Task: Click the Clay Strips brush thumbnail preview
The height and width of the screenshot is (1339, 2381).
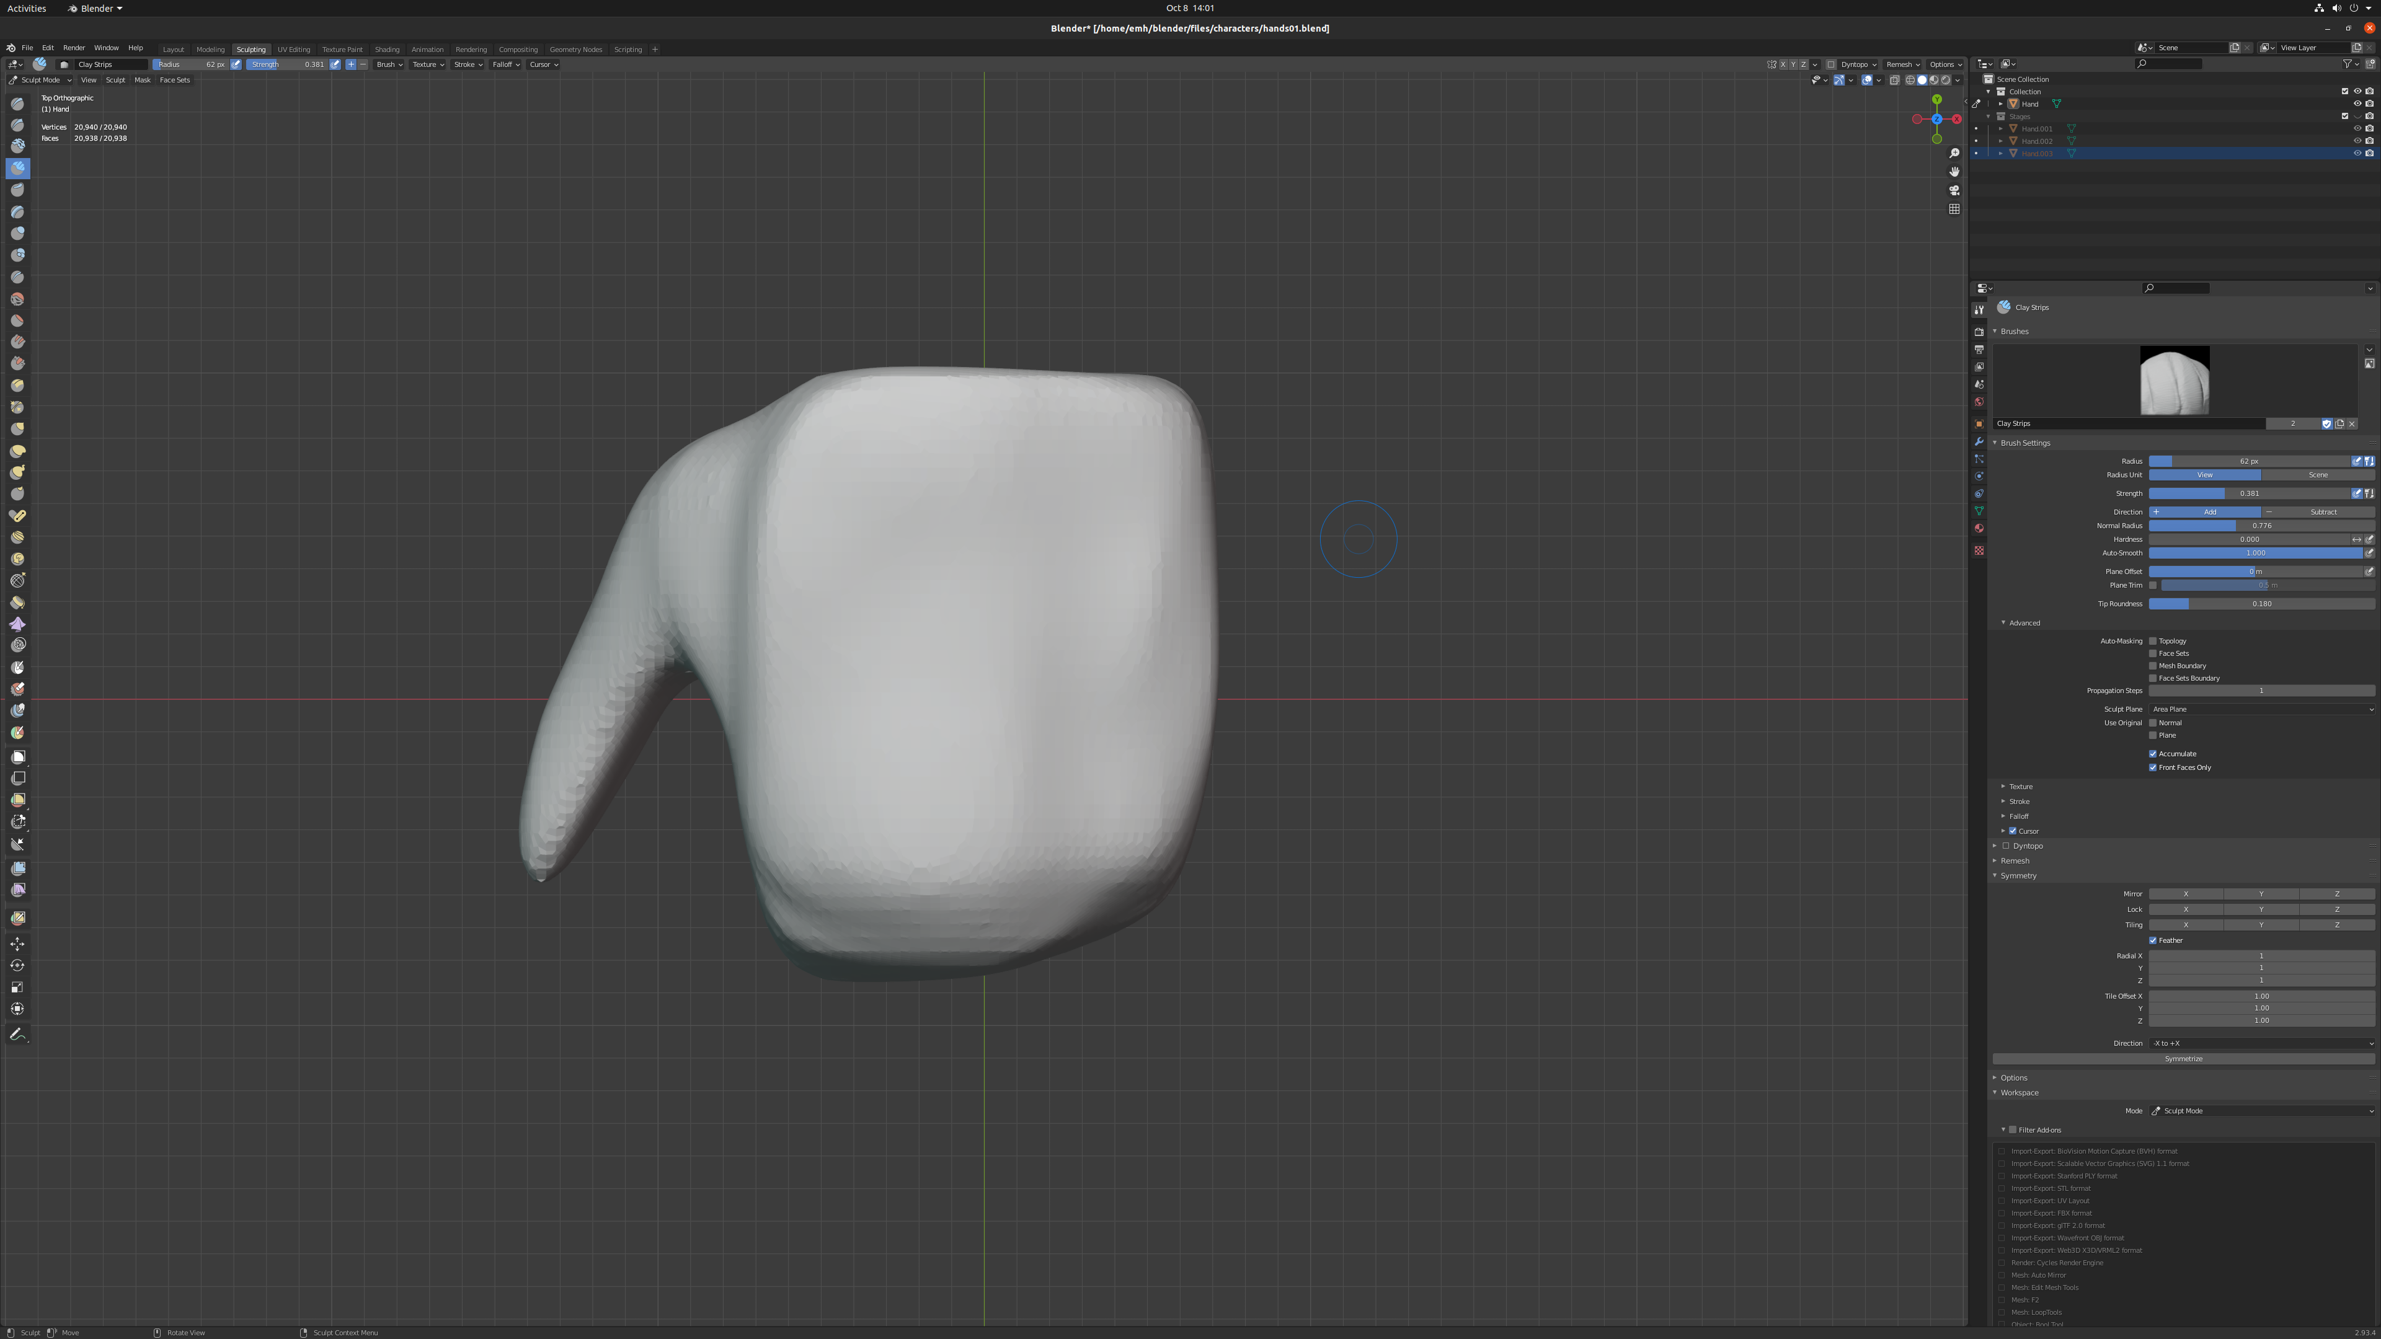Action: (2174, 381)
